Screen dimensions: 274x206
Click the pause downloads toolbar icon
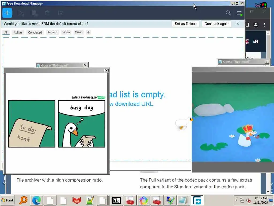coord(34,13)
